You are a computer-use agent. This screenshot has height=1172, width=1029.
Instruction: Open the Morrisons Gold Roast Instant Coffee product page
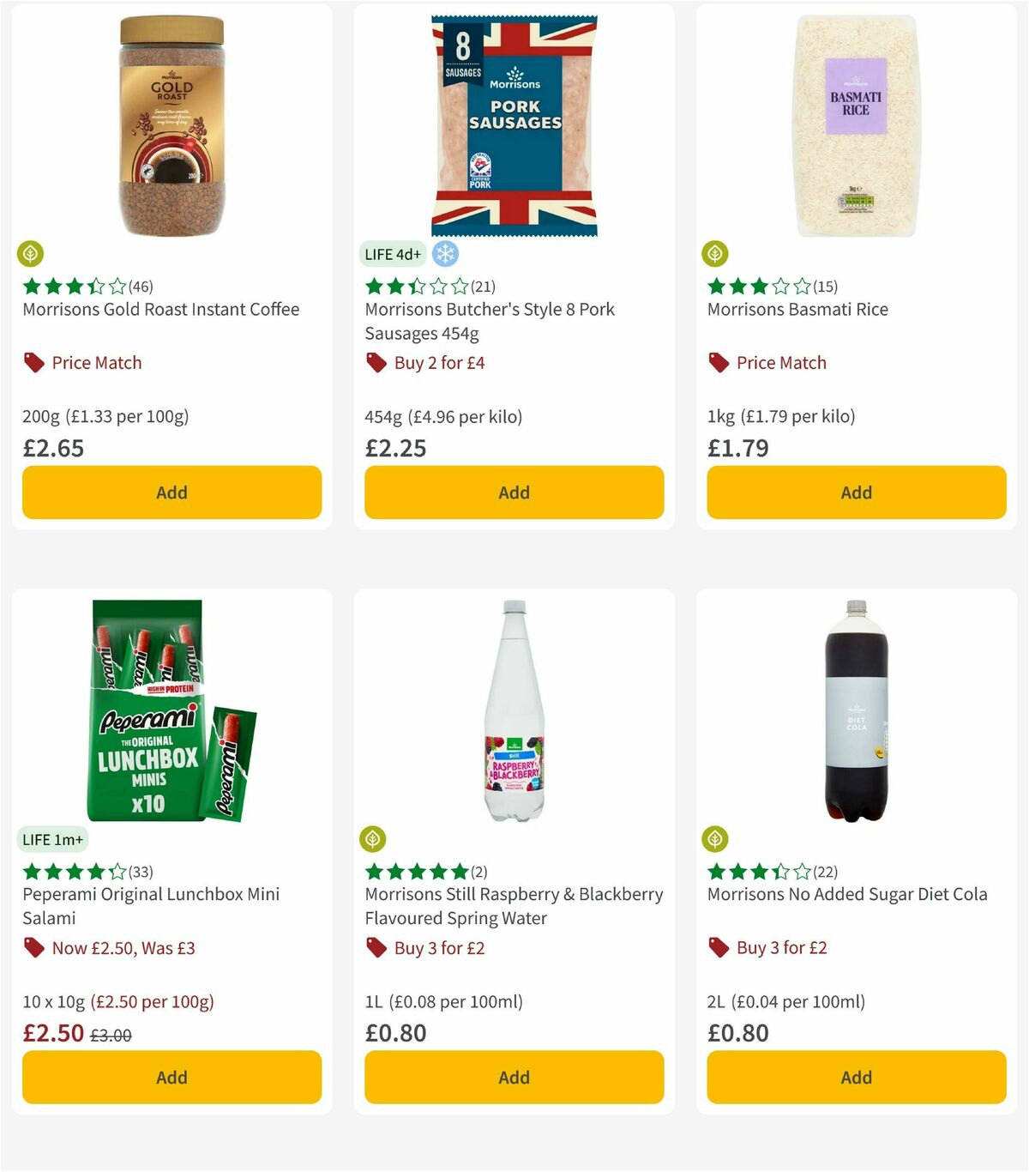pos(159,309)
